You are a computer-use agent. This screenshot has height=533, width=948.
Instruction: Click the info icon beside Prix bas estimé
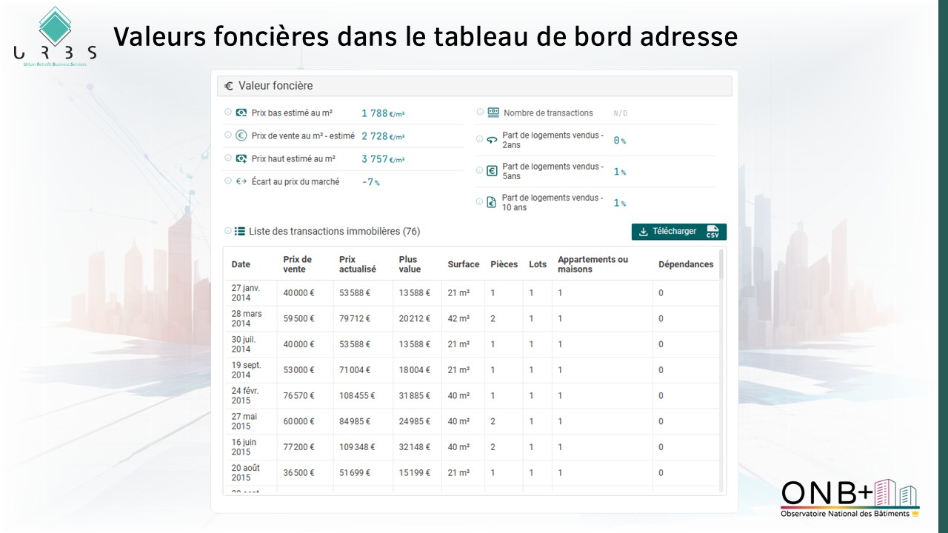pyautogui.click(x=228, y=113)
